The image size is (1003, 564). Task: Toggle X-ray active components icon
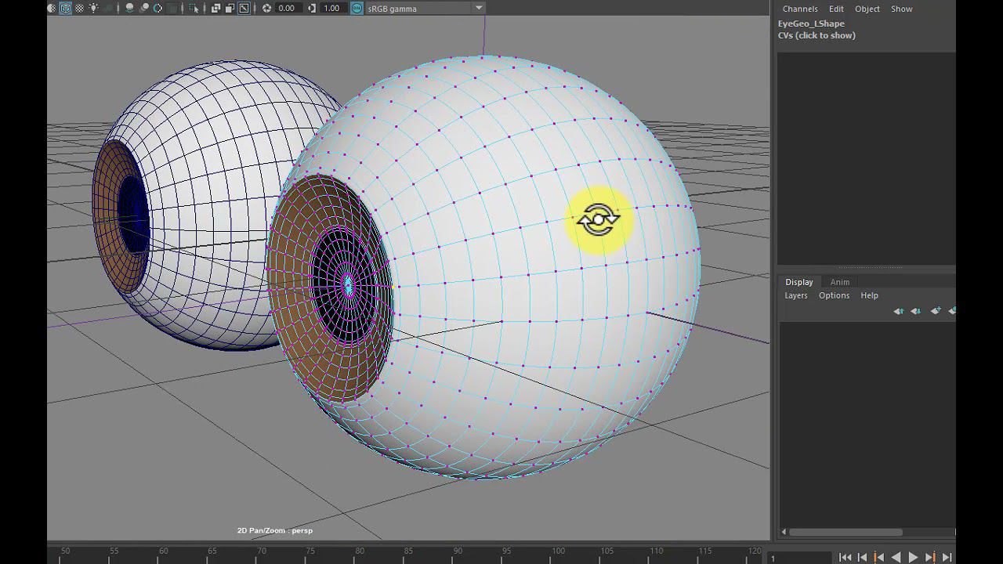coord(230,9)
